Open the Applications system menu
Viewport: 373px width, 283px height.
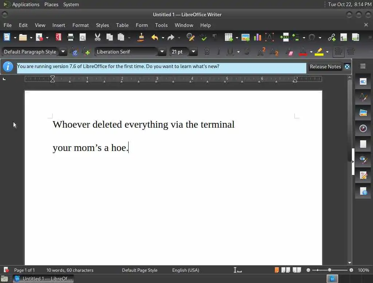pos(26,4)
